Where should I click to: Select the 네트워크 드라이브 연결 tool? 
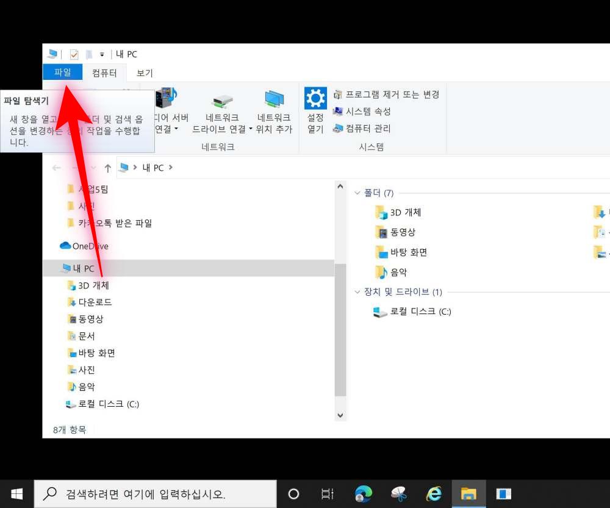coord(221,110)
